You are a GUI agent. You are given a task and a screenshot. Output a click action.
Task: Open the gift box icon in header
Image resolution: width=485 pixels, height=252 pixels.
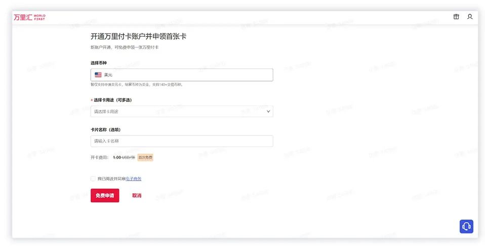coord(456,17)
